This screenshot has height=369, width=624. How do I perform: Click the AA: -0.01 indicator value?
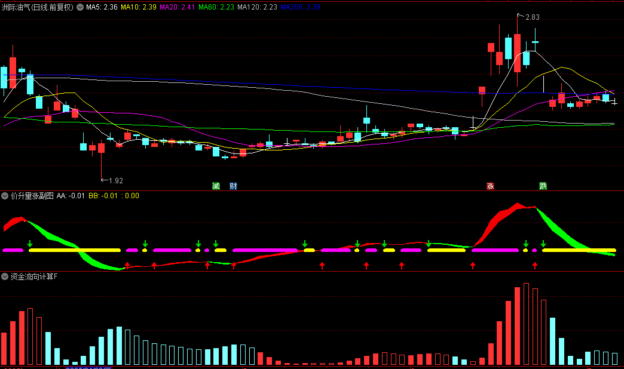point(71,196)
